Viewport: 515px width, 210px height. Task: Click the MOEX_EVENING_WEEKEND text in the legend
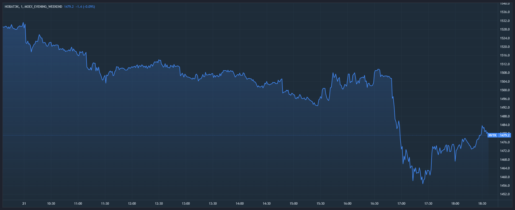pyautogui.click(x=43, y=7)
